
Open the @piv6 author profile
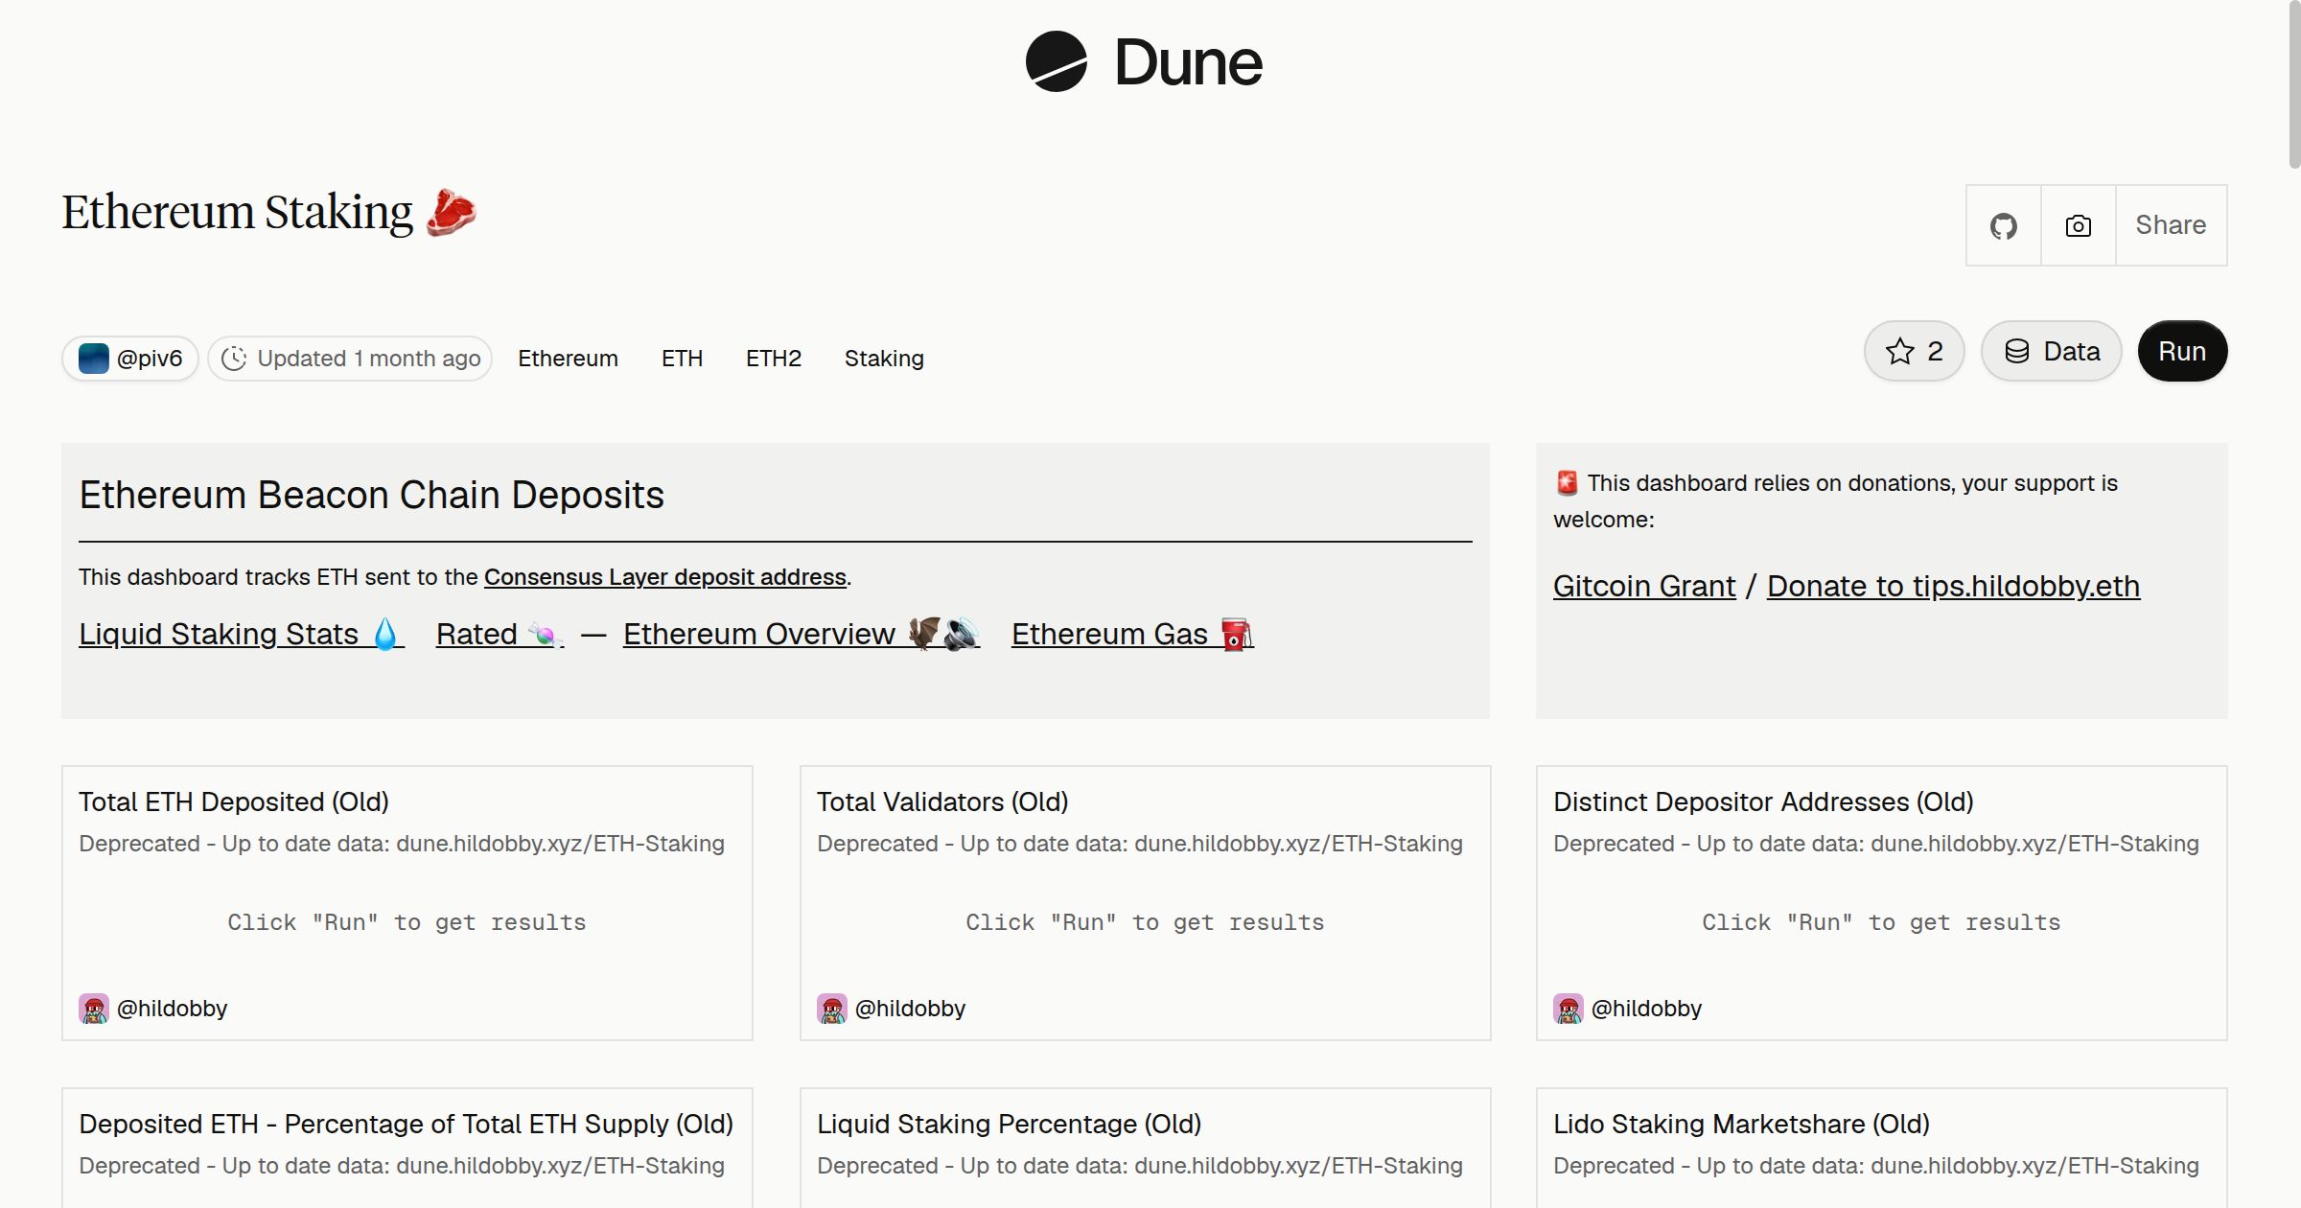[x=130, y=359]
